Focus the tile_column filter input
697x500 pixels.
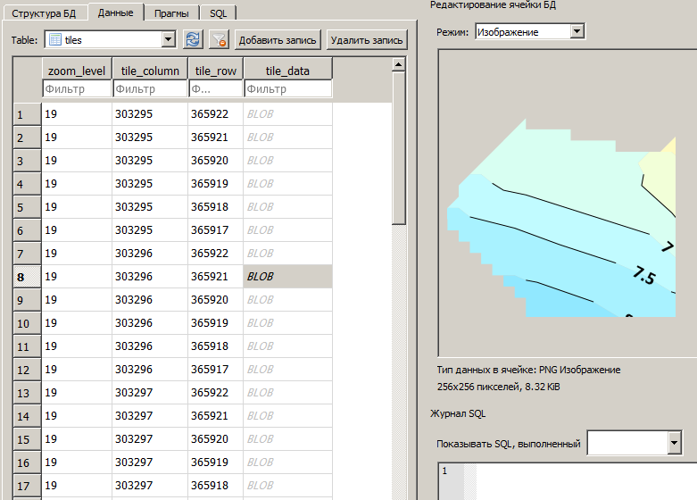[150, 89]
